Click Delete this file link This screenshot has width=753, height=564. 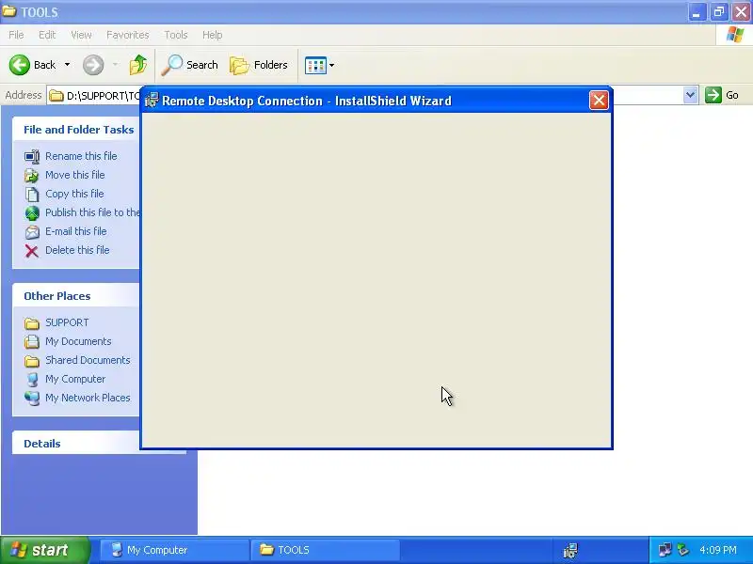77,250
